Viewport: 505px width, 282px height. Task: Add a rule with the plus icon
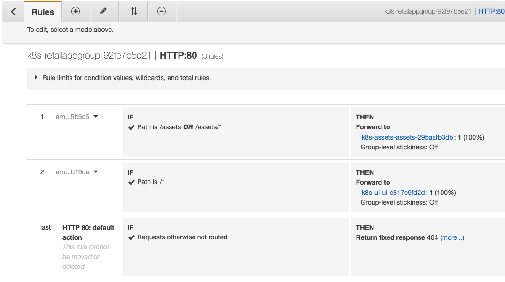pyautogui.click(x=76, y=12)
